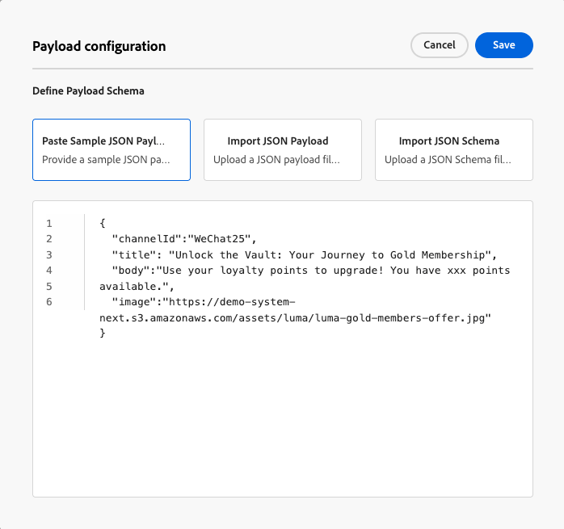This screenshot has height=529, width=564.
Task: Click the "Upload a JSON Schema fil..." description
Action: [448, 160]
